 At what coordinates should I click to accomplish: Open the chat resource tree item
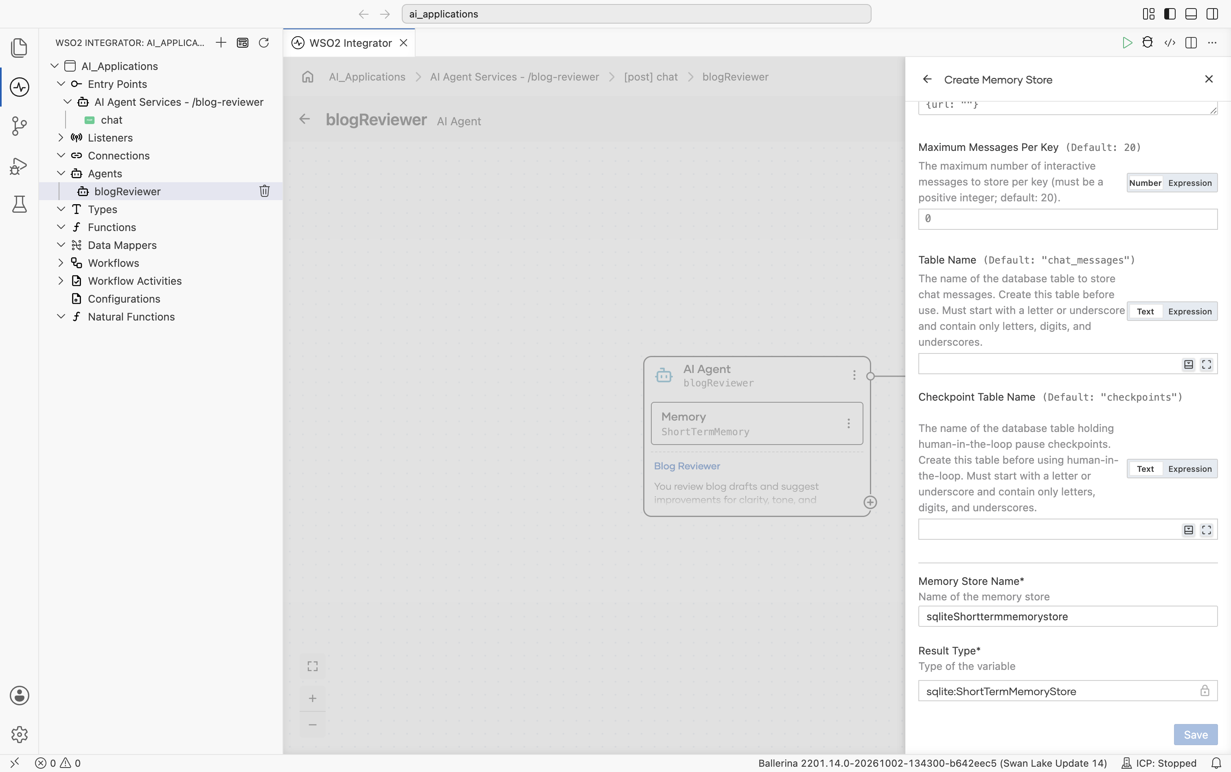112,120
